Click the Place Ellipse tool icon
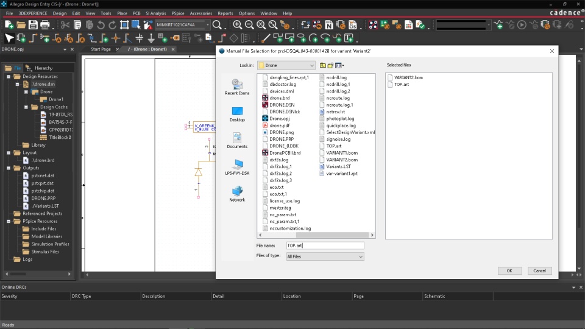585x329 pixels. pos(301,38)
